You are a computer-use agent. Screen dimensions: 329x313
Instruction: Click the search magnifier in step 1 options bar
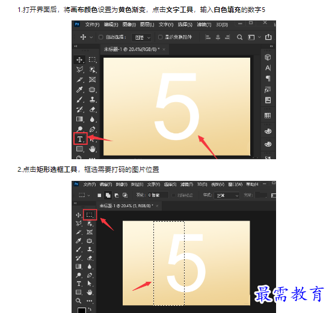pyautogui.click(x=239, y=37)
